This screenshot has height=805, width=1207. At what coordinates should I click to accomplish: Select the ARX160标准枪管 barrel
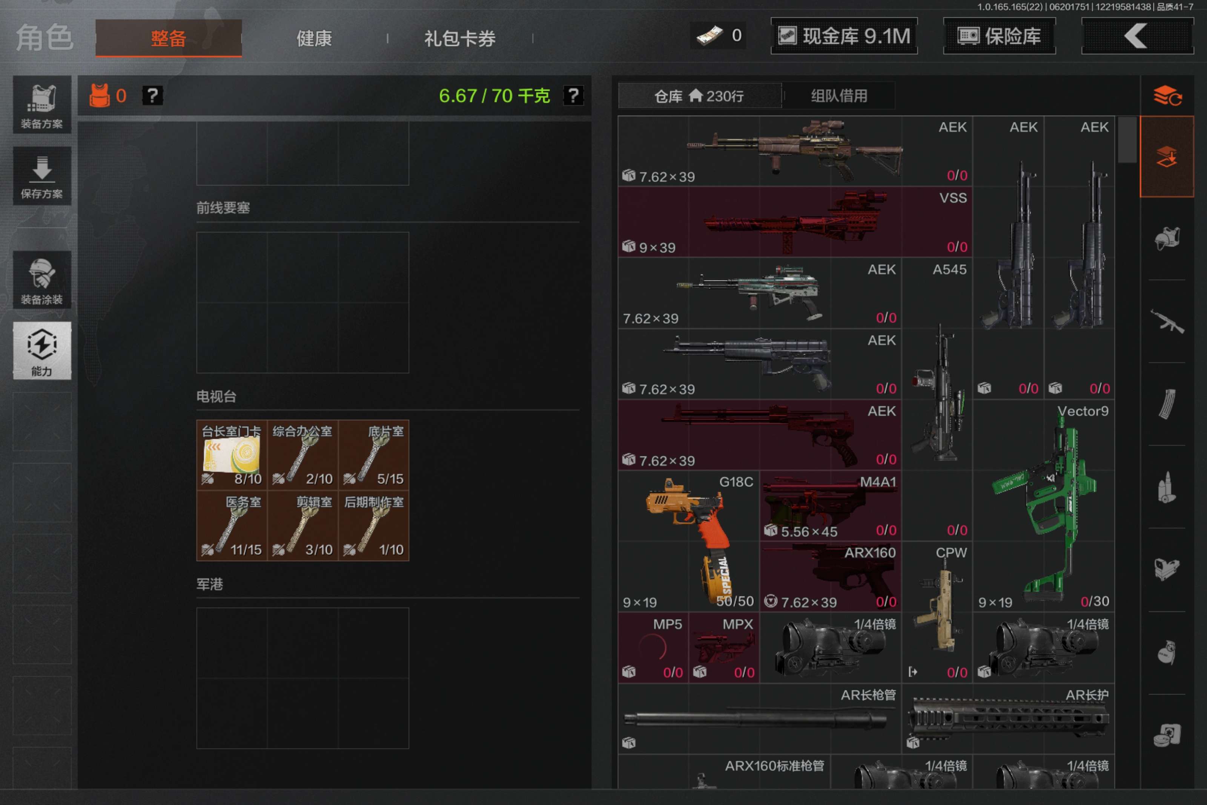click(x=724, y=771)
